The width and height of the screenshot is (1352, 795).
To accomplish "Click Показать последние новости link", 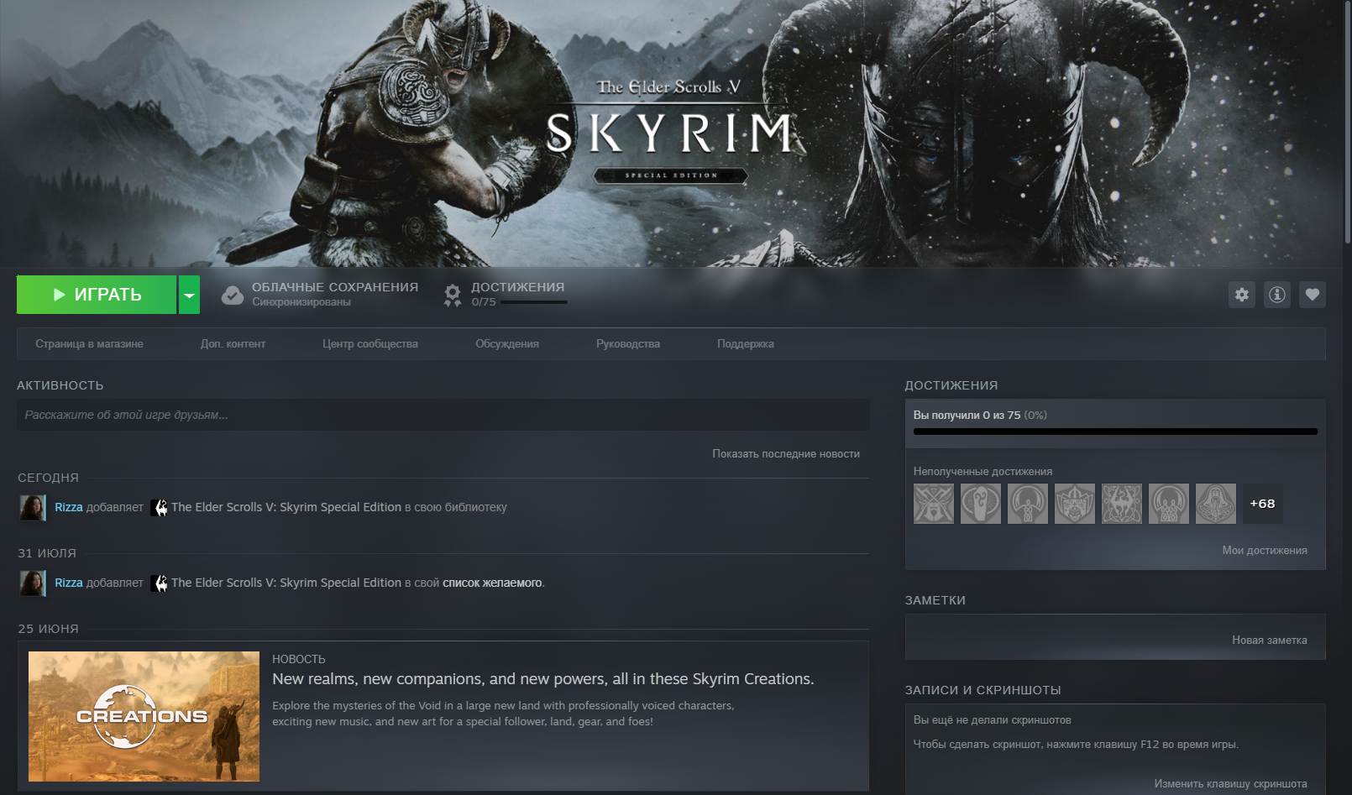I will pyautogui.click(x=786, y=454).
